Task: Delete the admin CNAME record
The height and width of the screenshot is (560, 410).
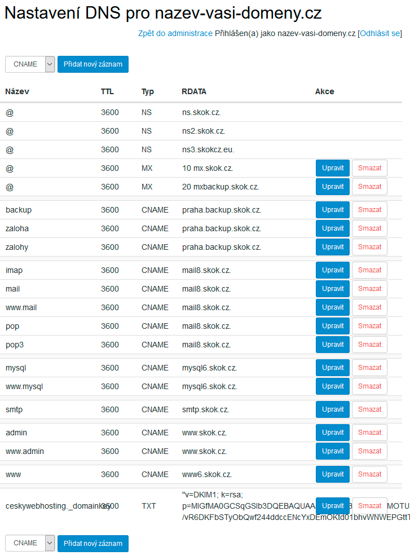Action: (x=369, y=433)
